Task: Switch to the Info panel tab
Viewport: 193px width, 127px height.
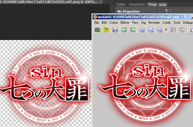Action: point(163,5)
